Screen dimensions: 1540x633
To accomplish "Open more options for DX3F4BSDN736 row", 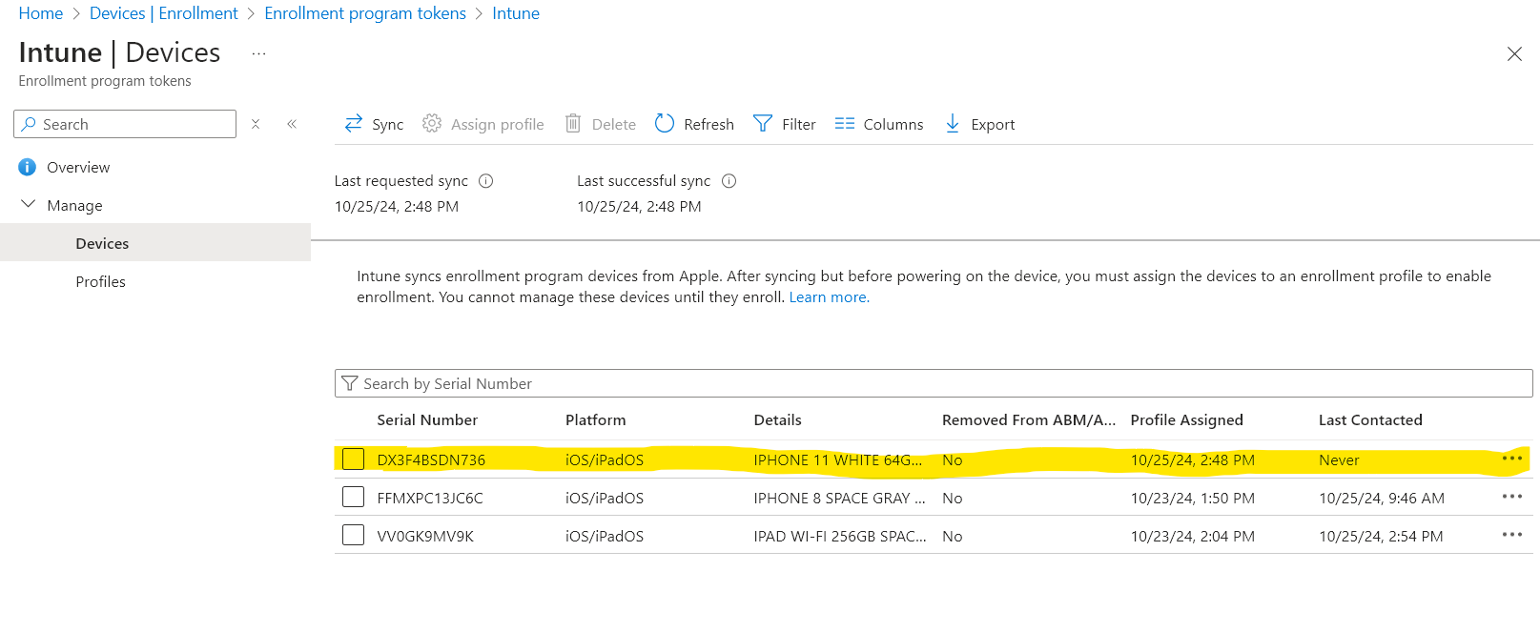I will (x=1512, y=459).
